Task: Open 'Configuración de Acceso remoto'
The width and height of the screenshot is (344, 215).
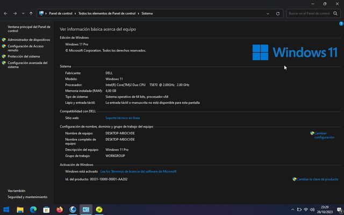Action: (26, 48)
